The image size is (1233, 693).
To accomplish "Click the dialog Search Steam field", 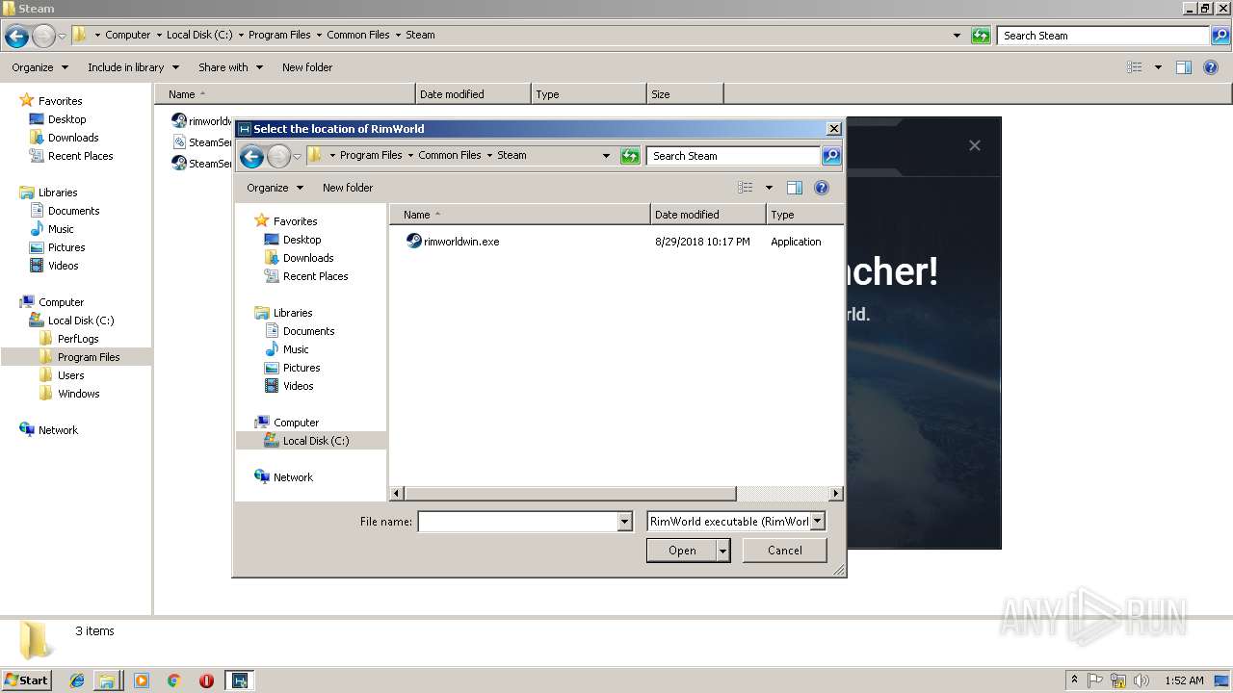I will [734, 156].
